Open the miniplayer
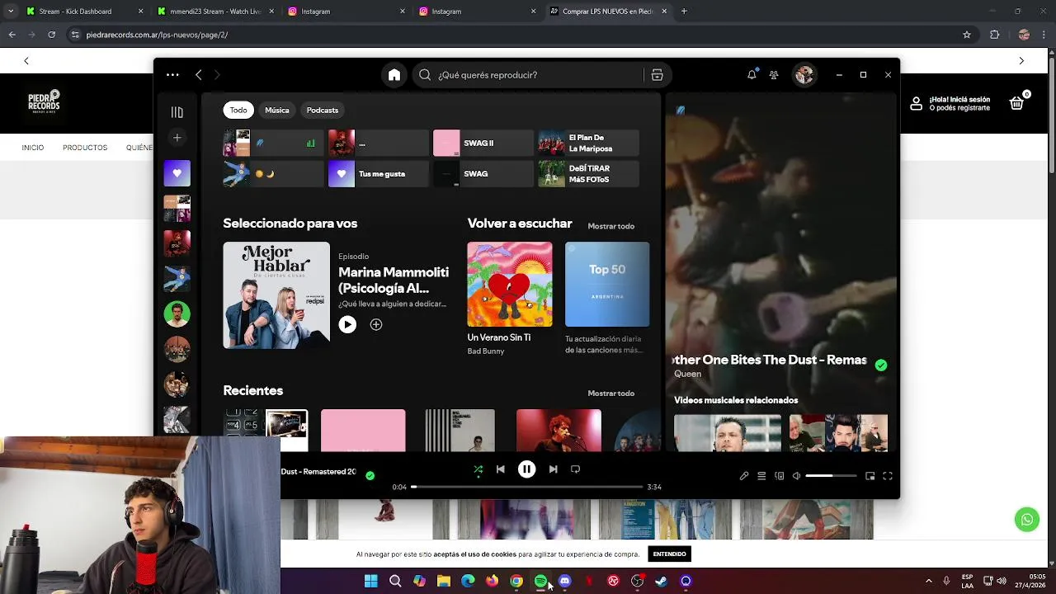Screen dimensions: 1056x594 pos(870,476)
